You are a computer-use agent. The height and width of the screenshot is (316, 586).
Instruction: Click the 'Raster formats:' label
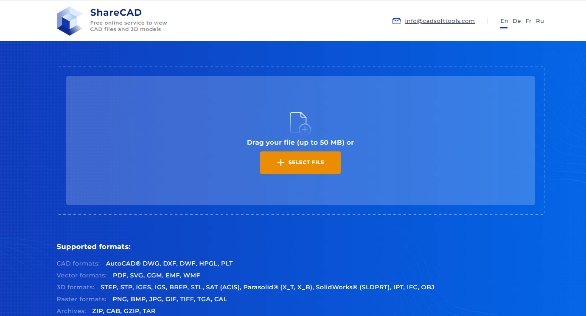click(81, 299)
